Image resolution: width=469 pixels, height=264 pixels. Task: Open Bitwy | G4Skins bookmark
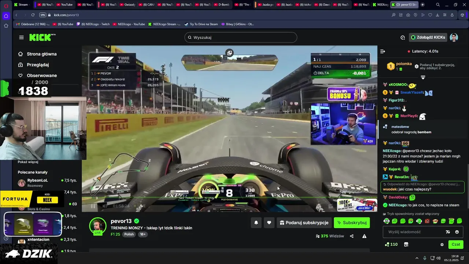237,24
